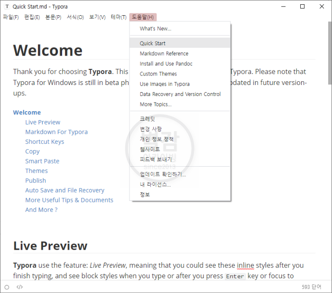Click the Welcome main heading
This screenshot has height=293, width=332.
click(47, 50)
